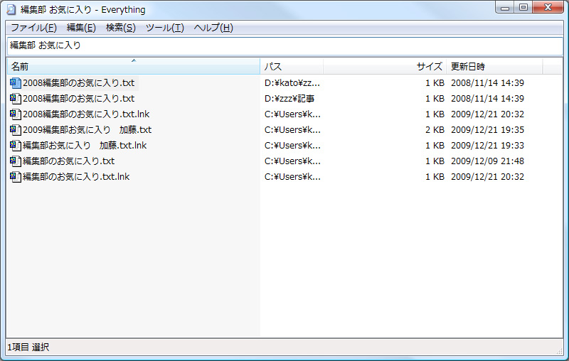Image resolution: width=569 pixels, height=361 pixels.
Task: Click the status bar text 1項目 選択
Action: click(28, 347)
